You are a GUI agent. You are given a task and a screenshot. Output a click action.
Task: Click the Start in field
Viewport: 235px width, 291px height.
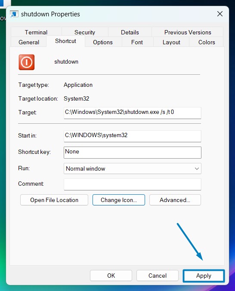133,136
